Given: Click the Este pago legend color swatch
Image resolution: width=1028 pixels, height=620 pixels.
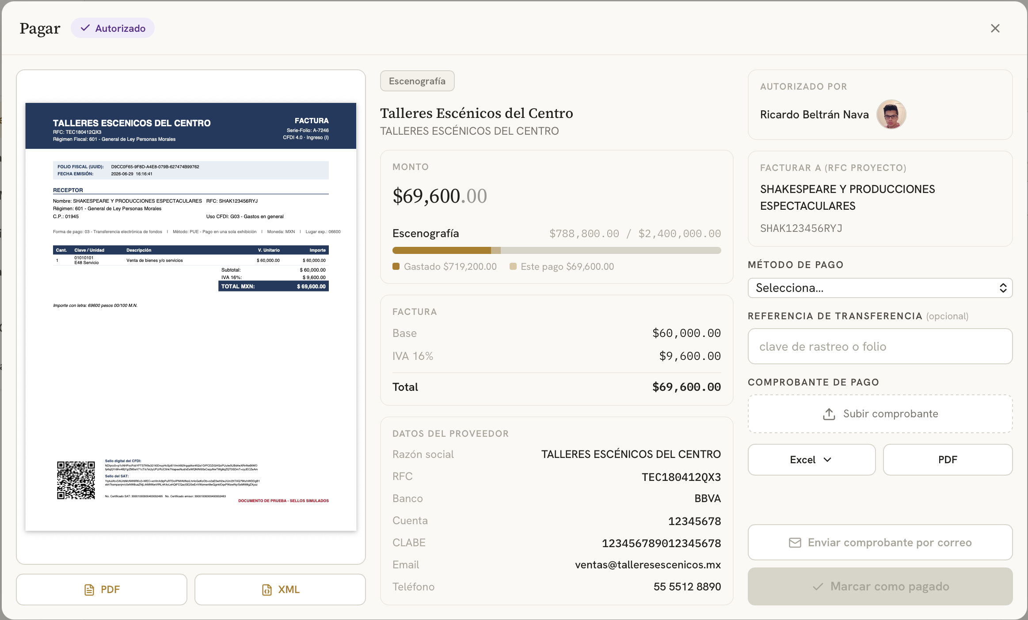Looking at the screenshot, I should pyautogui.click(x=513, y=266).
